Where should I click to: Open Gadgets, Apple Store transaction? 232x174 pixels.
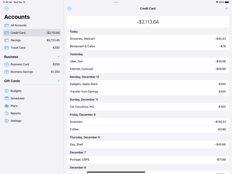click(x=148, y=84)
